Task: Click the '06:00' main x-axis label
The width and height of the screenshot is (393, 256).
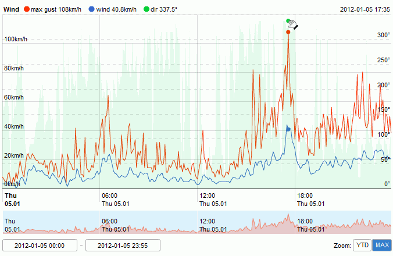Action: (x=109, y=195)
